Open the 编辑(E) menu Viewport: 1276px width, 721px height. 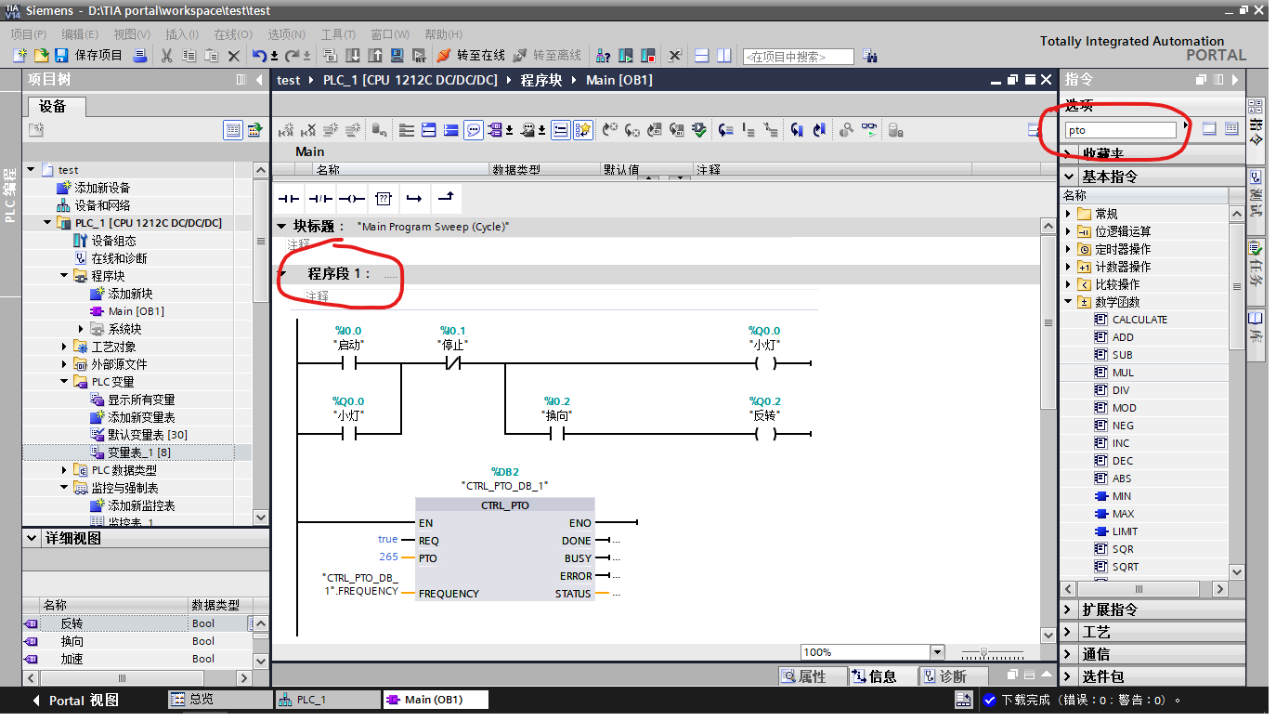click(80, 34)
